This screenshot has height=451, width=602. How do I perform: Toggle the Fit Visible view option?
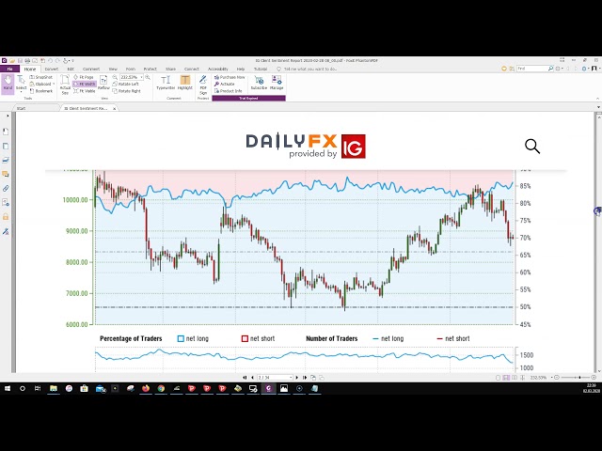pyautogui.click(x=86, y=91)
